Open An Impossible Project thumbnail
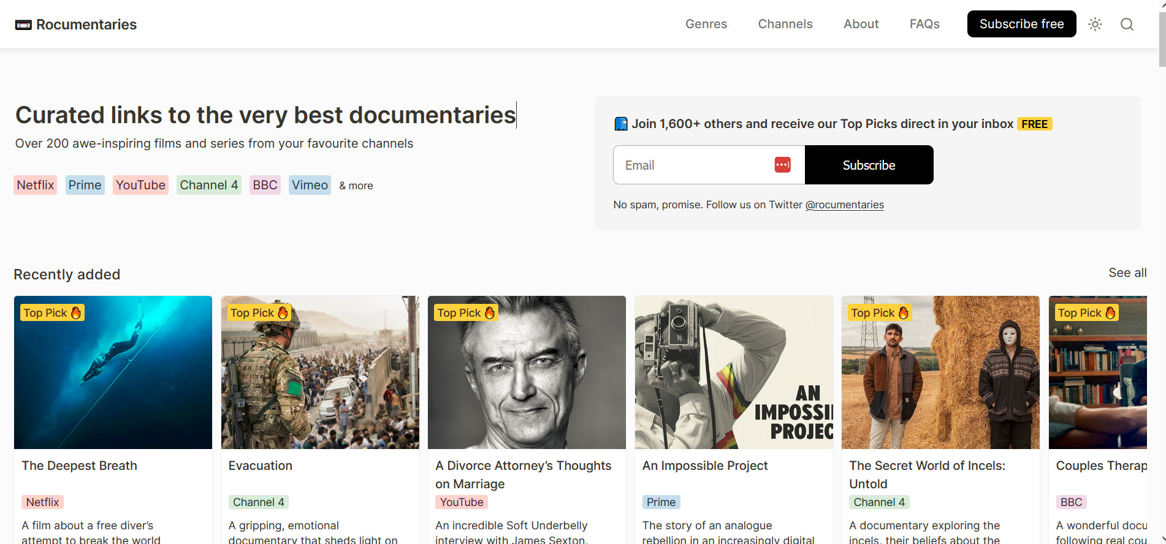Viewport: 1166px width, 544px height. [x=733, y=372]
